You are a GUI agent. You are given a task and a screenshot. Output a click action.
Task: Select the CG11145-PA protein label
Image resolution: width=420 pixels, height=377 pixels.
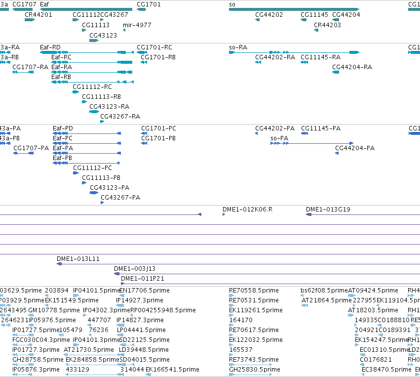coord(321,128)
